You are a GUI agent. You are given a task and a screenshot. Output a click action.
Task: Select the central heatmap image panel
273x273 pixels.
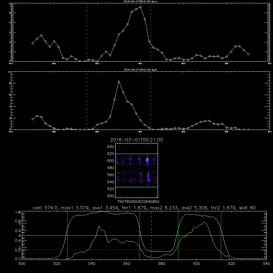pos(137,170)
